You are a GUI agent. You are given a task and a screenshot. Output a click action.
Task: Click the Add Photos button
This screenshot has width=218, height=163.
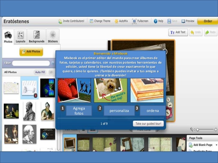[31, 52]
